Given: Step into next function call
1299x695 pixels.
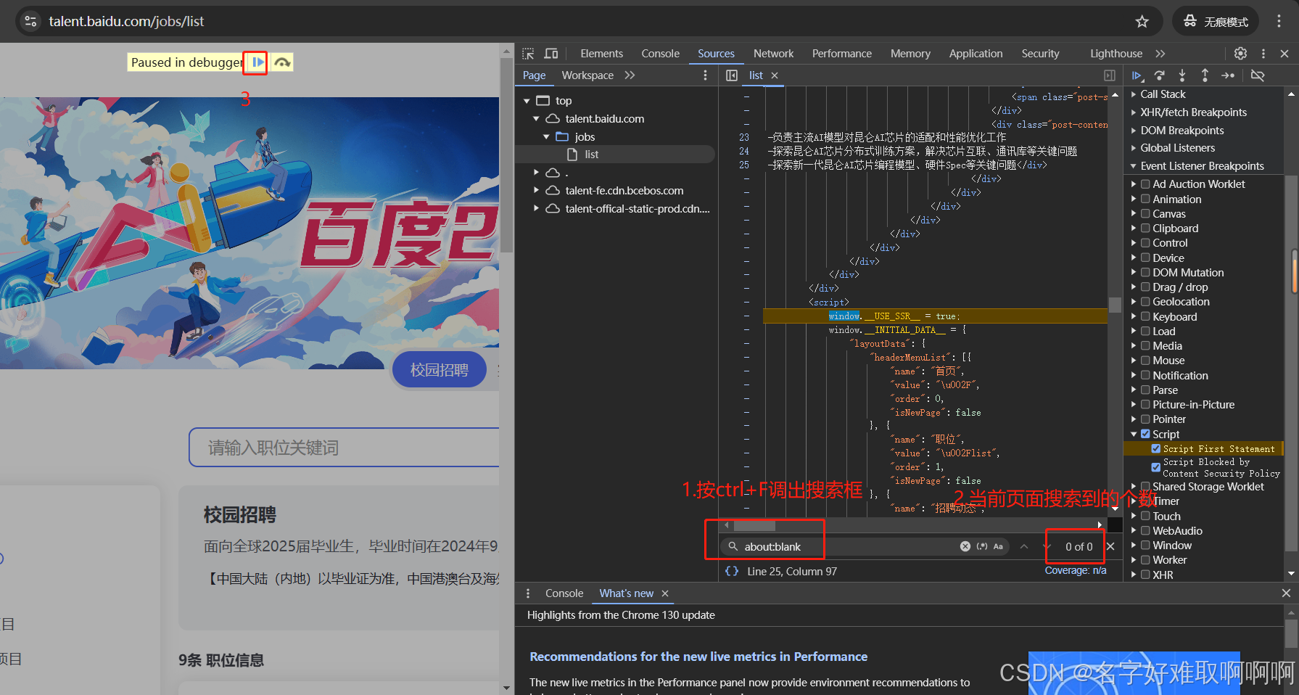Looking at the screenshot, I should 1182,75.
